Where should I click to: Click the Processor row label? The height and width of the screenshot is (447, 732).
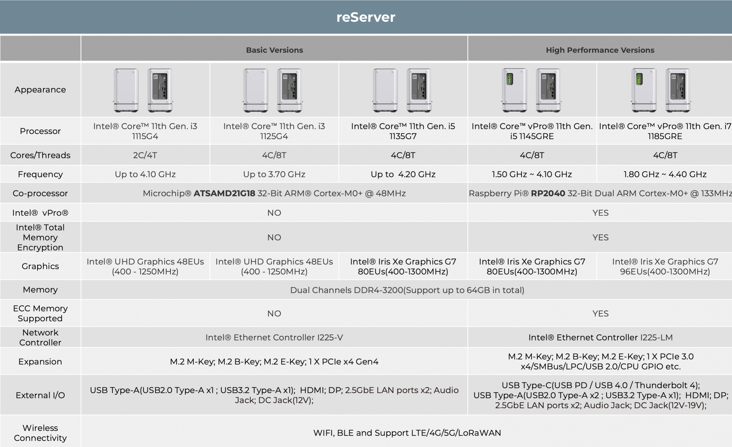40,131
